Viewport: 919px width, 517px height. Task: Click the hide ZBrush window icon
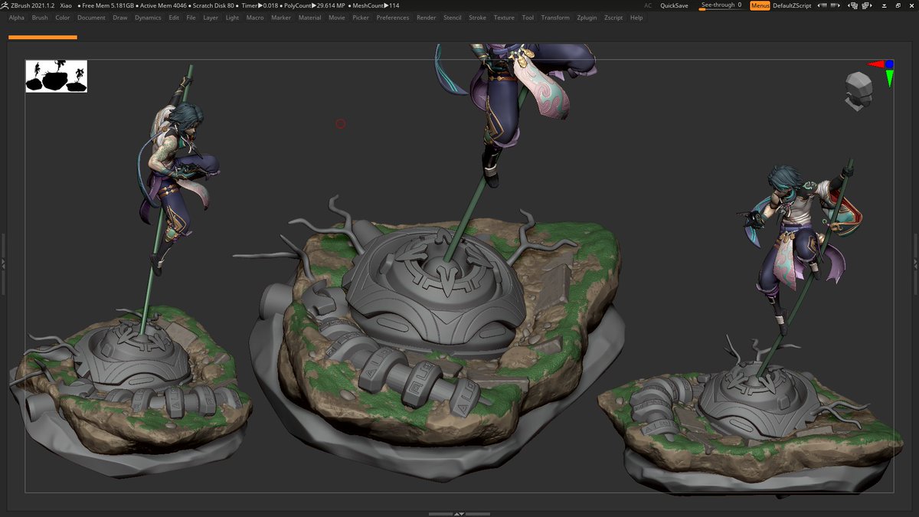click(x=885, y=5)
